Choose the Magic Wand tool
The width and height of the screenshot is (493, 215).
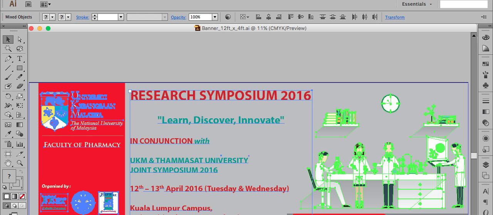(x=8, y=49)
